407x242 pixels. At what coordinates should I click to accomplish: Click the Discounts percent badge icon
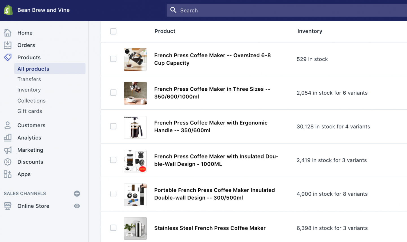8,162
